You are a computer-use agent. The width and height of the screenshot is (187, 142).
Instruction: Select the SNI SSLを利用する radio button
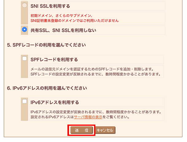tap(25, 6)
